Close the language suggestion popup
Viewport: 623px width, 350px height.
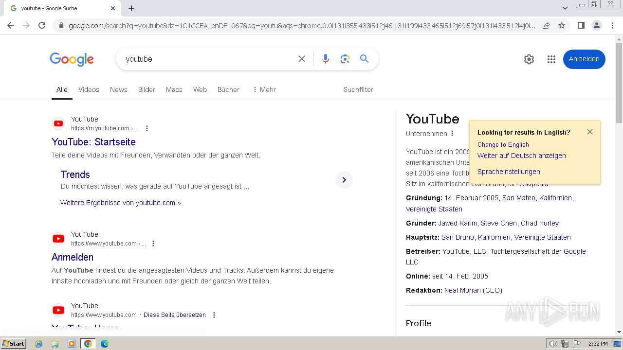(590, 132)
